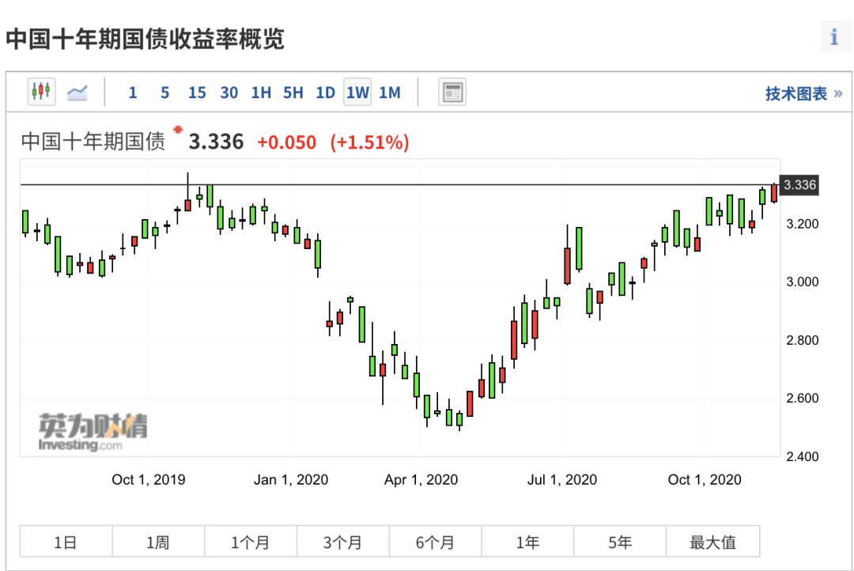
Task: Switch to area line chart type
Action: 77,92
